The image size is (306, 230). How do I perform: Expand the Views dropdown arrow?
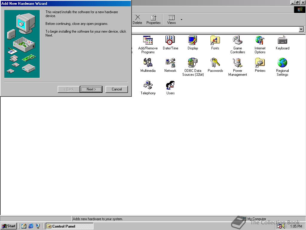(181, 19)
